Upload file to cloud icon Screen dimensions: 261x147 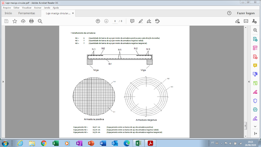pos(23,21)
